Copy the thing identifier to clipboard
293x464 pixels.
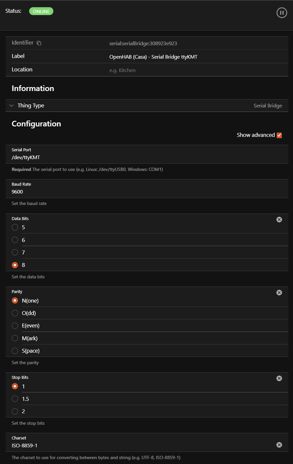(39, 43)
